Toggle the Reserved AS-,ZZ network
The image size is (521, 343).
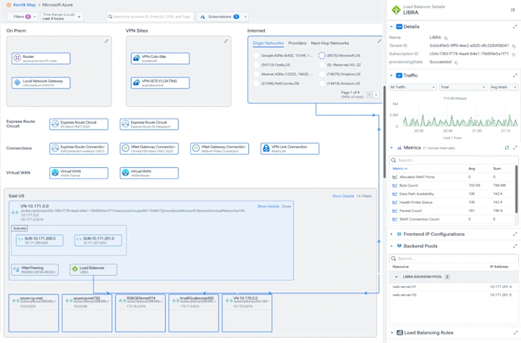coord(321,65)
